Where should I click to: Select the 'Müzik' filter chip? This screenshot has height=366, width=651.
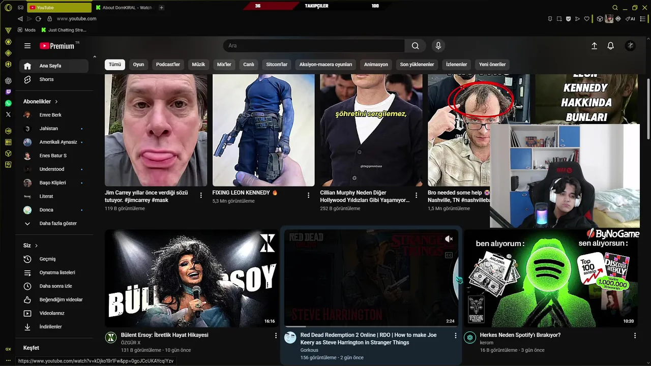click(x=198, y=65)
